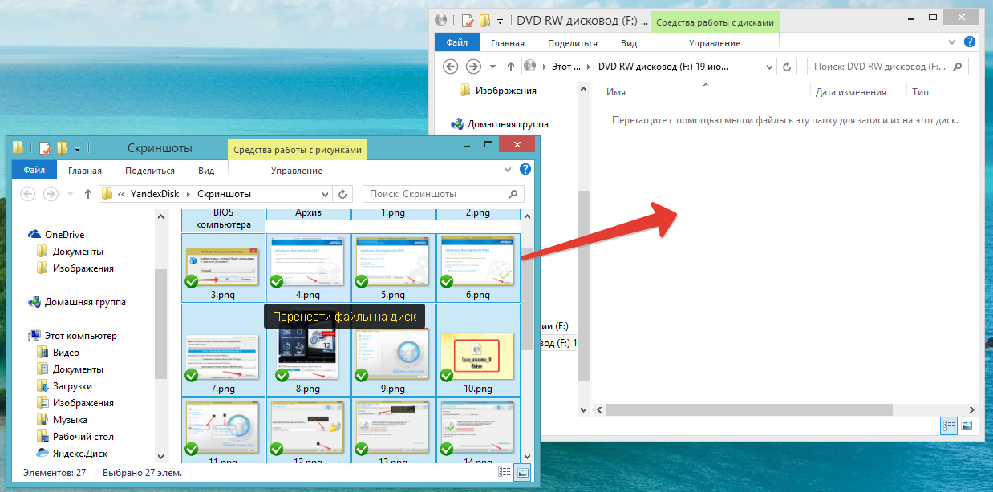The image size is (993, 492).
Task: Expand the ribbon in Скриншоты window
Action: tap(507, 169)
